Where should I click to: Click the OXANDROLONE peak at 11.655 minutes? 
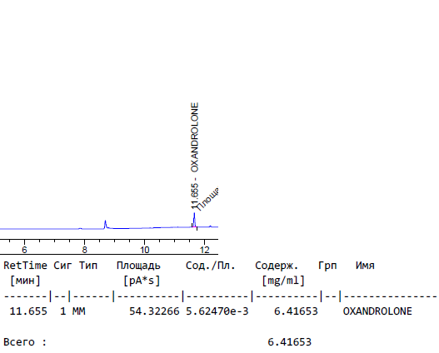pos(194,220)
